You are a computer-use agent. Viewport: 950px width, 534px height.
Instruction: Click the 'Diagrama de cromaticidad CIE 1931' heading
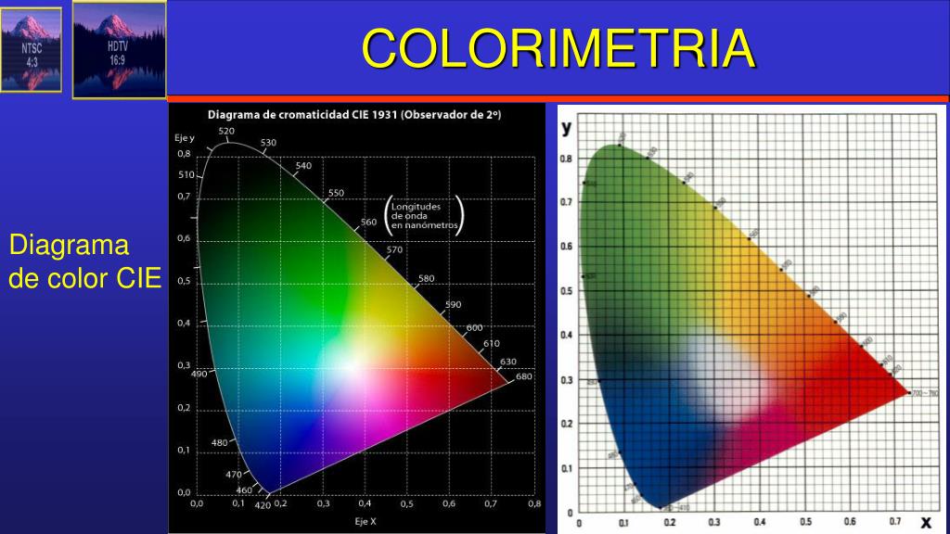[x=354, y=114]
